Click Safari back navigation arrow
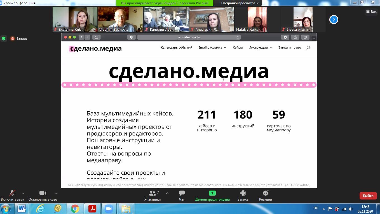 pos(81,37)
